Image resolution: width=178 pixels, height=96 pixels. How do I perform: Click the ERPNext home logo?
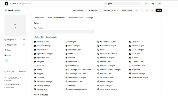click(x=6, y=4)
